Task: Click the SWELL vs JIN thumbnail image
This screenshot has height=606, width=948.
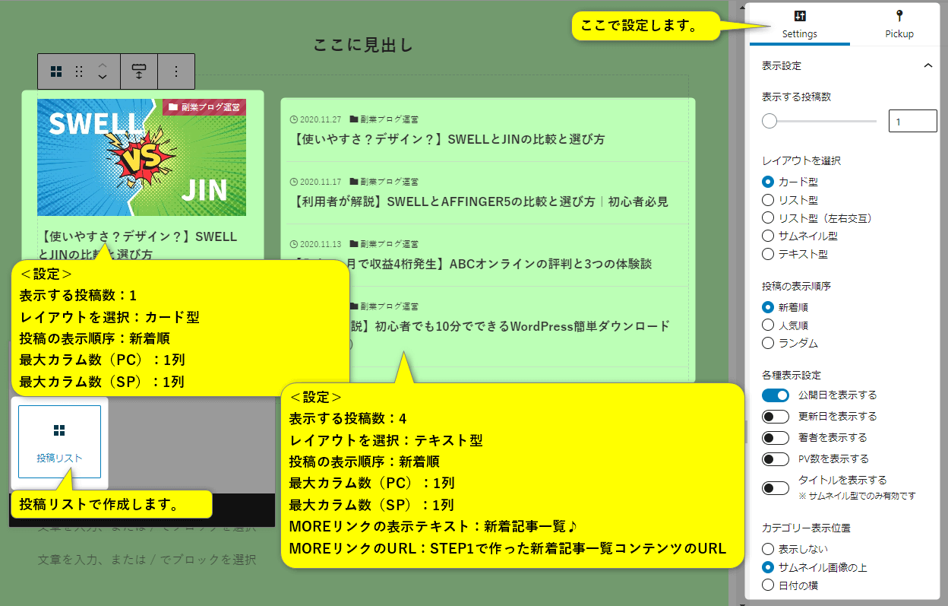Action: (x=141, y=157)
